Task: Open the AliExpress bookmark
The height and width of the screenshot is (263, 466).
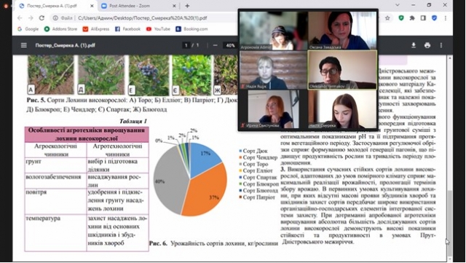Action: pyautogui.click(x=96, y=29)
